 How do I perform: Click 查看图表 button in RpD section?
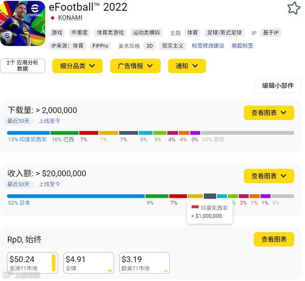(x=274, y=239)
